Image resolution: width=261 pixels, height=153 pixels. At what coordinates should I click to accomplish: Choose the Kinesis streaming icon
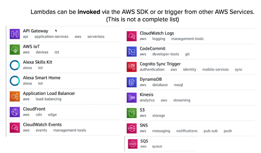pos(131,97)
